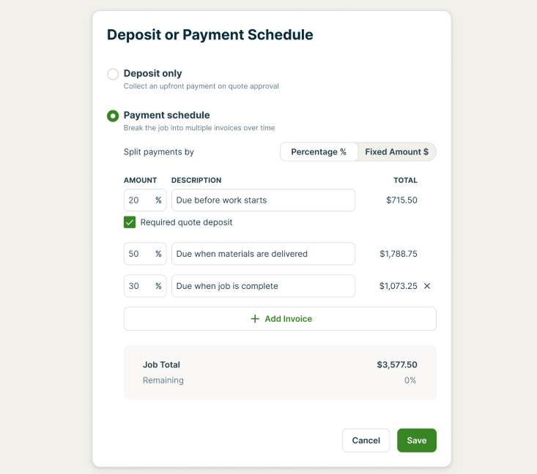This screenshot has width=537, height=474.
Task: Edit the 20 percent amount field
Action: coord(139,200)
